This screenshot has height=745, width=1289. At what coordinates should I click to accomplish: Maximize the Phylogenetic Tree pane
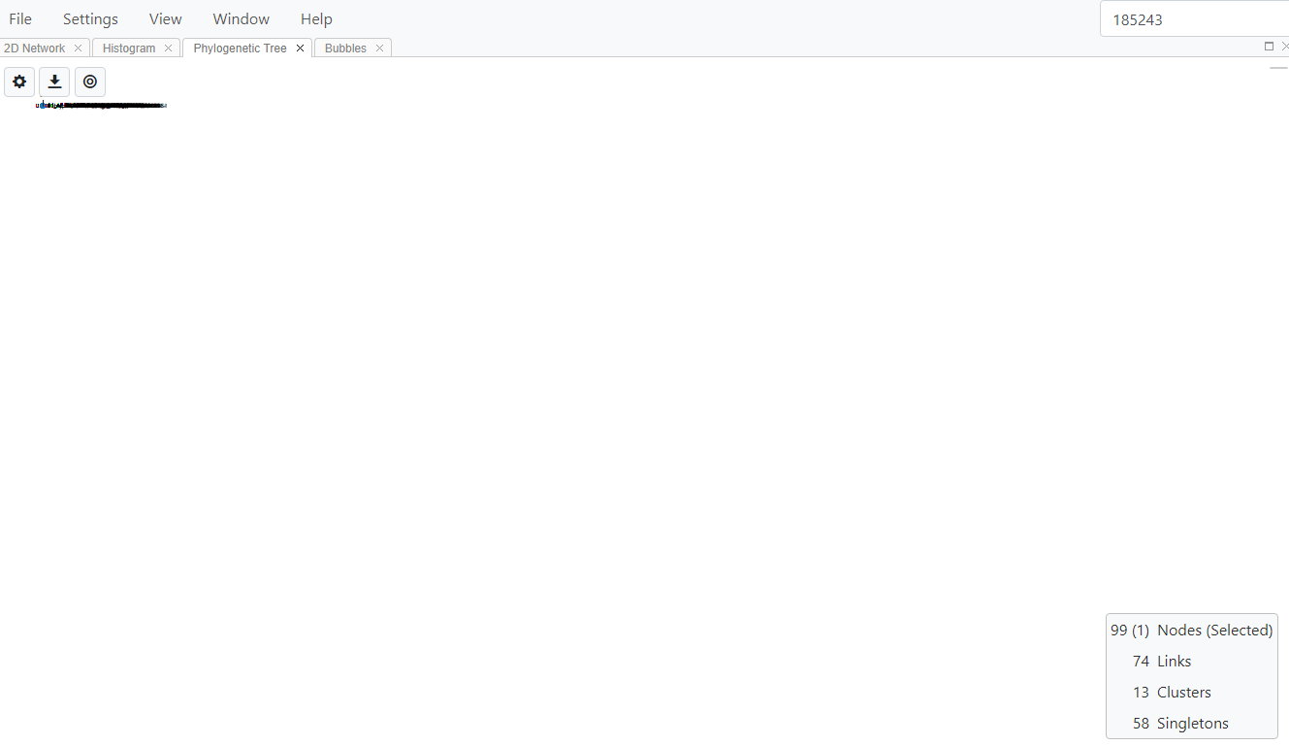[x=1269, y=46]
